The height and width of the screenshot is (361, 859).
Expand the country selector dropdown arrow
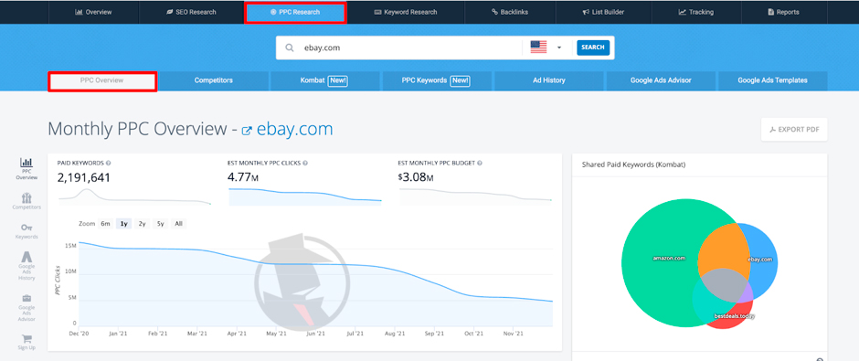(x=559, y=48)
